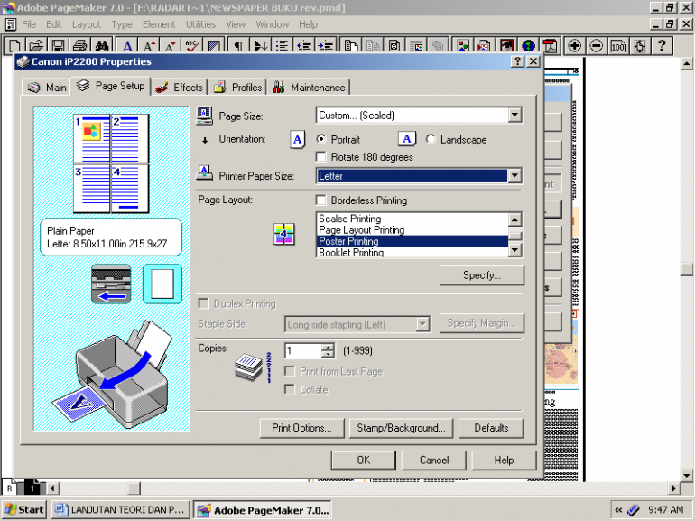
Task: Click the Actual Size 100 icon
Action: point(618,46)
